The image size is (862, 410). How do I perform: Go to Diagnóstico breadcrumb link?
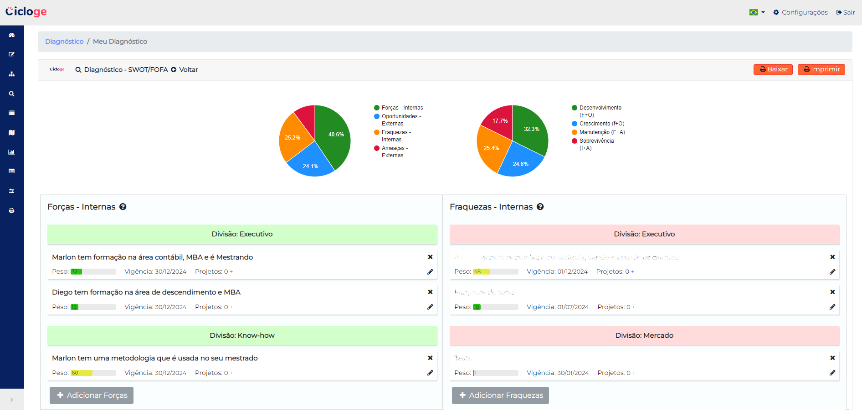click(64, 41)
